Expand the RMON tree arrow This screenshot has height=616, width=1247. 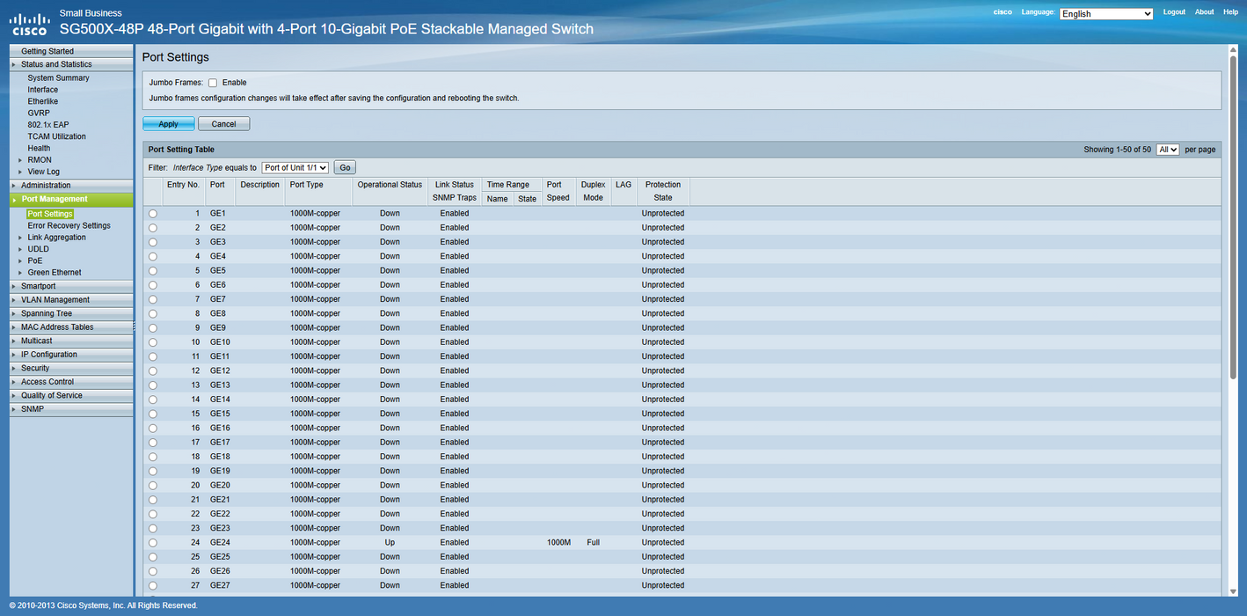point(20,160)
